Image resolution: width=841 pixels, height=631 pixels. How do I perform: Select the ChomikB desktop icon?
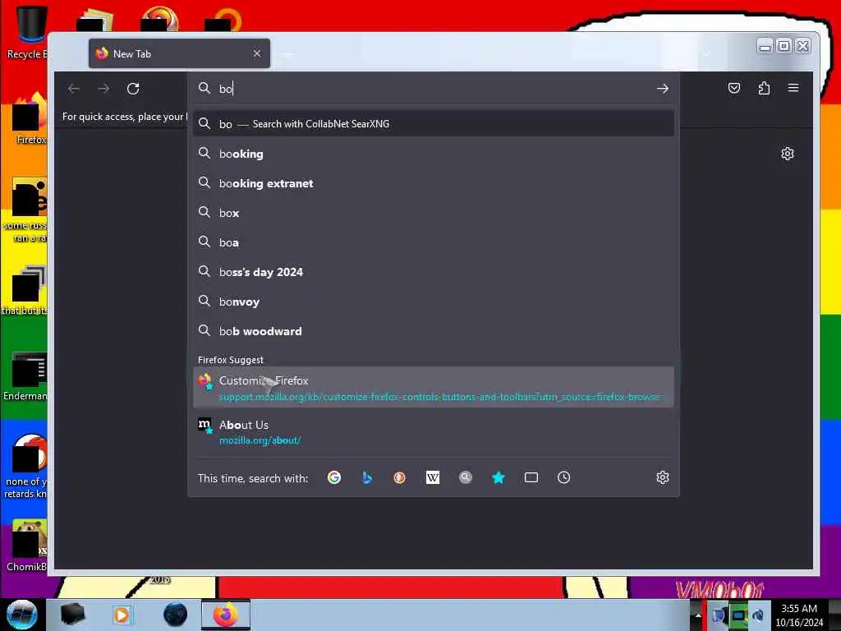click(x=28, y=546)
